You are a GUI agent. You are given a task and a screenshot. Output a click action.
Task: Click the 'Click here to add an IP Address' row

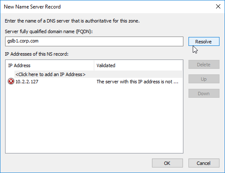point(98,74)
